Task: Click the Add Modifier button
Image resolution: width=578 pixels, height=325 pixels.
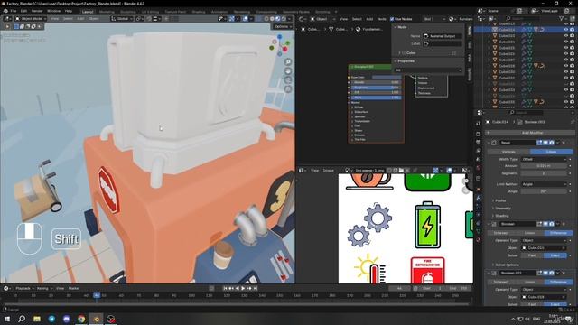Action: [x=531, y=133]
